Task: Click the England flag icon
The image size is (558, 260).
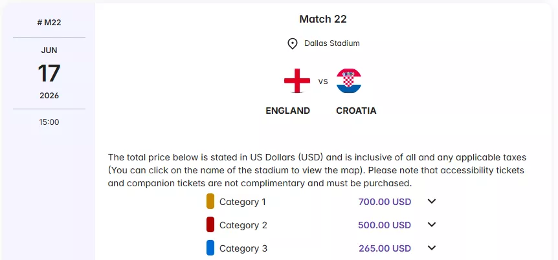Action: click(x=297, y=81)
